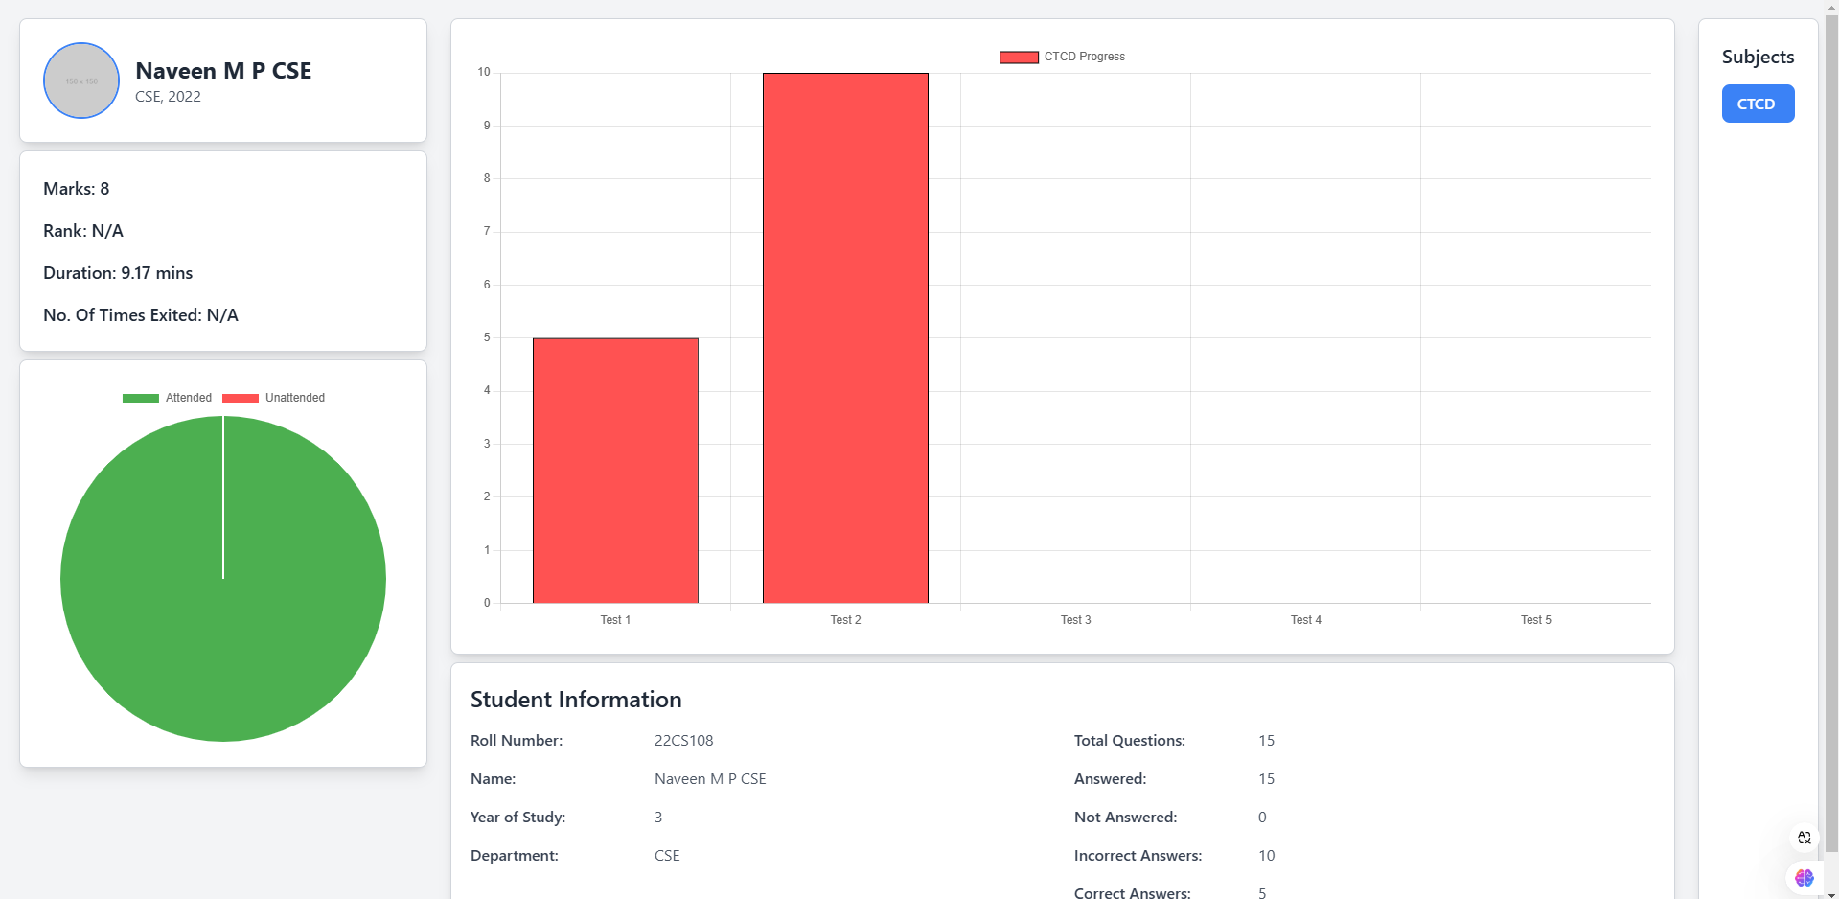Click the Marks: 8 line
The height and width of the screenshot is (899, 1839).
[77, 189]
